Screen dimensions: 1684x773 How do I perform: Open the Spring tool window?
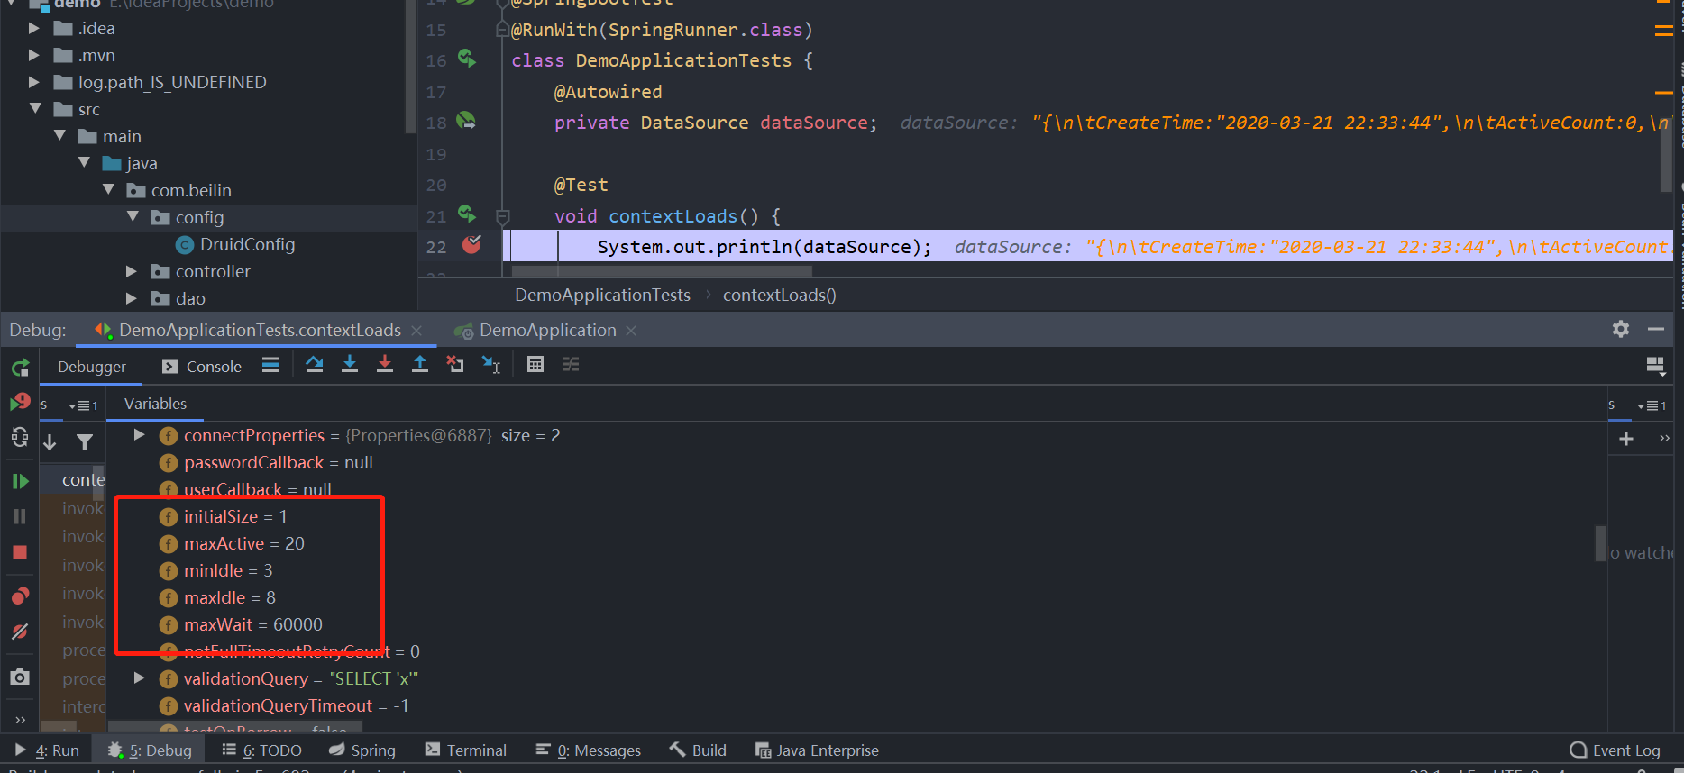point(362,750)
